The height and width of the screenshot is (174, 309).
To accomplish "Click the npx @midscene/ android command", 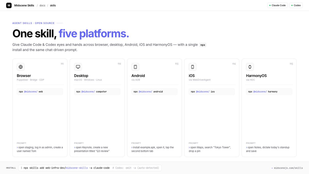I will pyautogui.click(x=154, y=92).
